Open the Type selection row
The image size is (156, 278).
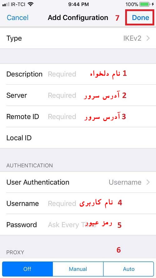click(78, 38)
